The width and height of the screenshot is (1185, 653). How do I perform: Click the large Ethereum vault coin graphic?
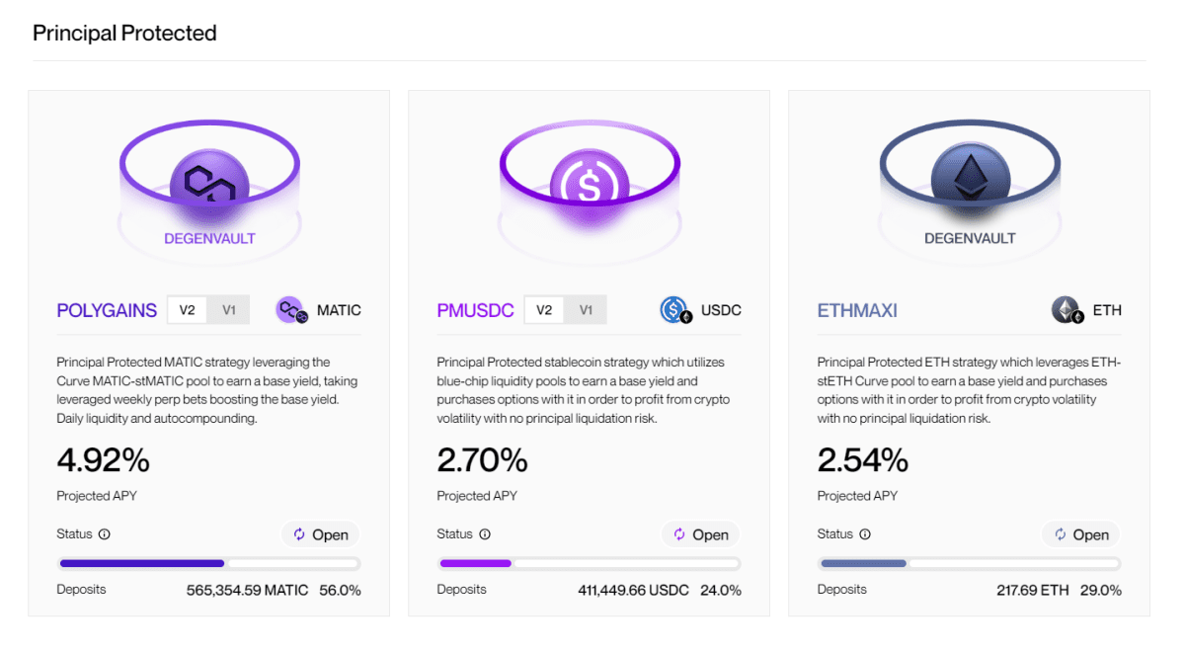pos(970,181)
